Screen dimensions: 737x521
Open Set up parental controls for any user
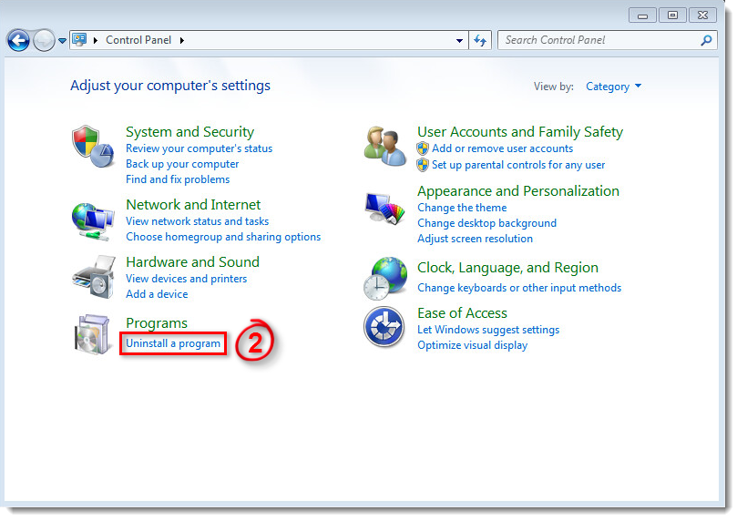point(518,165)
